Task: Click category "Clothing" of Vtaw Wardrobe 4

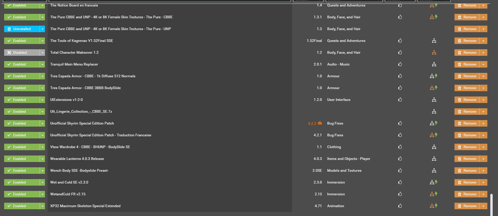Action: tap(334, 147)
